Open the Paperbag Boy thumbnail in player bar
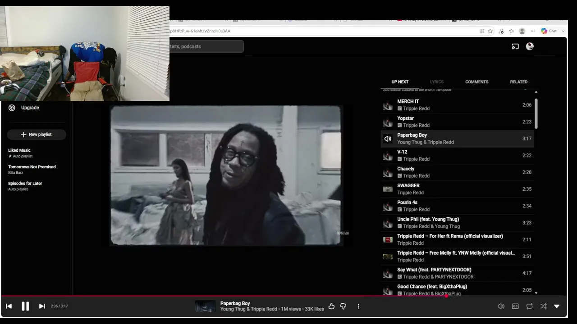 pos(205,306)
